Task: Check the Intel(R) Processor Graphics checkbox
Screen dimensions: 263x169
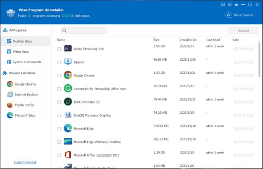Action: pos(59,115)
